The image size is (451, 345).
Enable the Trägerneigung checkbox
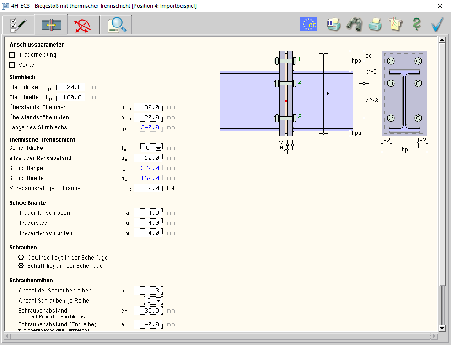pos(12,55)
